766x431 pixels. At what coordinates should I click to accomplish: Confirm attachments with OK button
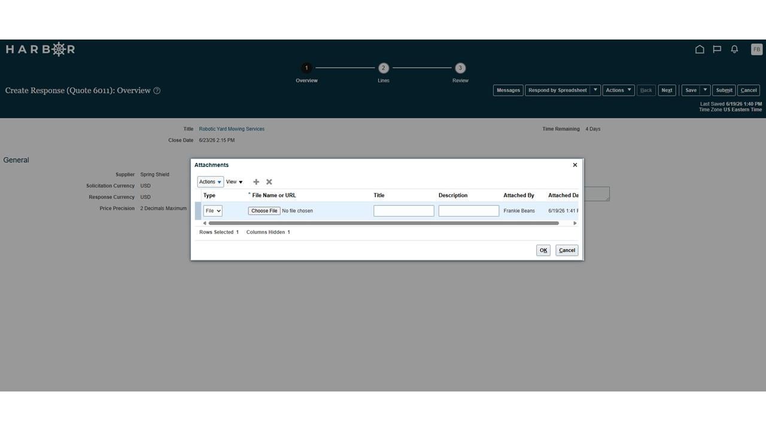pyautogui.click(x=543, y=250)
